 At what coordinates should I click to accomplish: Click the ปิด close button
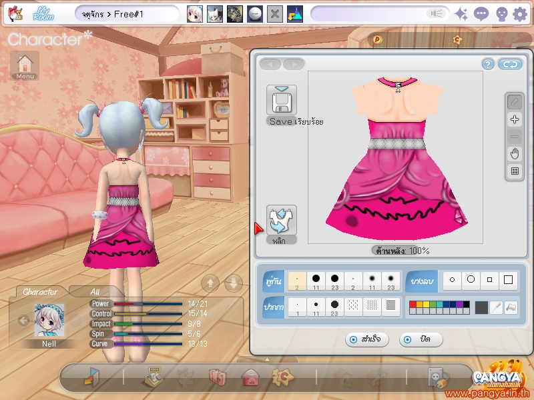[421, 339]
